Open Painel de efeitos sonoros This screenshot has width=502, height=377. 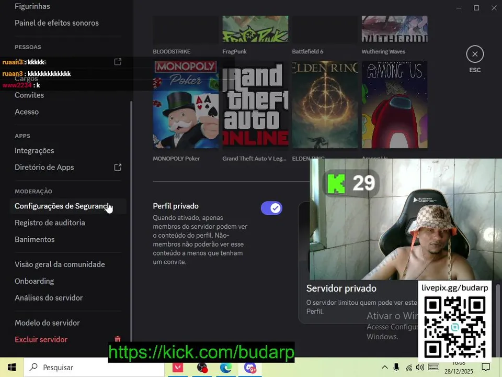[56, 23]
